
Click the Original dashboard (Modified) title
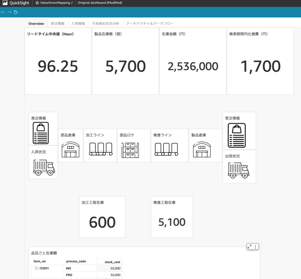point(100,3)
